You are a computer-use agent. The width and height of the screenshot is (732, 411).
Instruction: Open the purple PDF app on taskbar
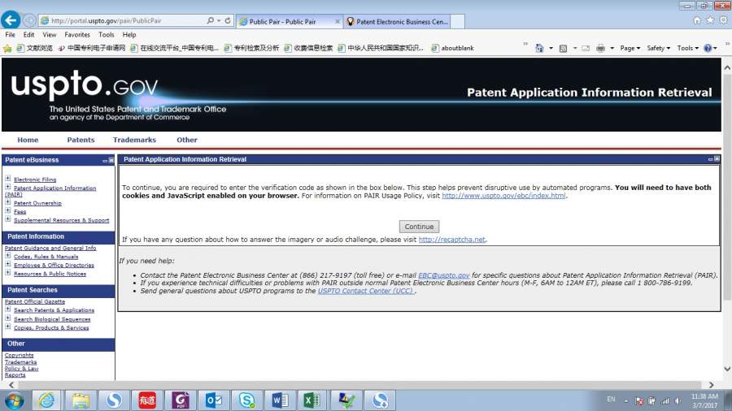click(181, 400)
